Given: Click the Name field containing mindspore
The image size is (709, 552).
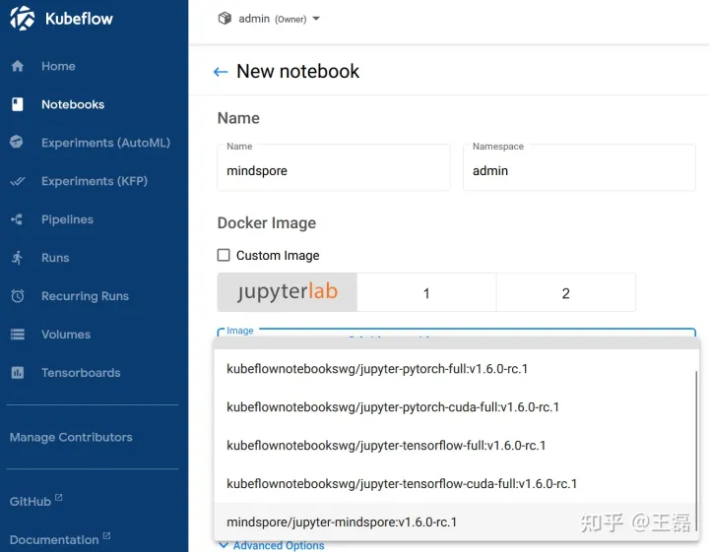Looking at the screenshot, I should click(x=334, y=167).
